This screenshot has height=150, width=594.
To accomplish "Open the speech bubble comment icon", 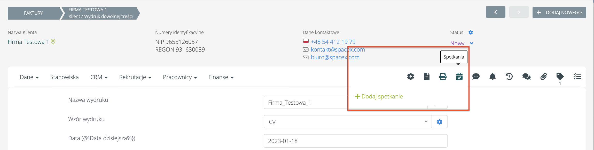I will coord(476,77).
